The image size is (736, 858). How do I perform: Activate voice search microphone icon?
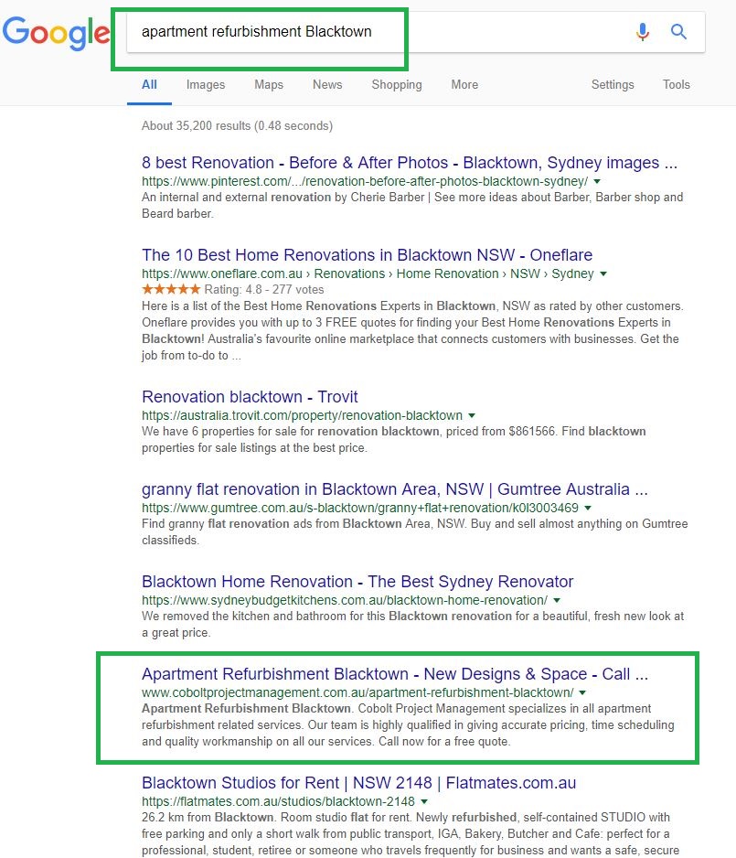[x=643, y=32]
